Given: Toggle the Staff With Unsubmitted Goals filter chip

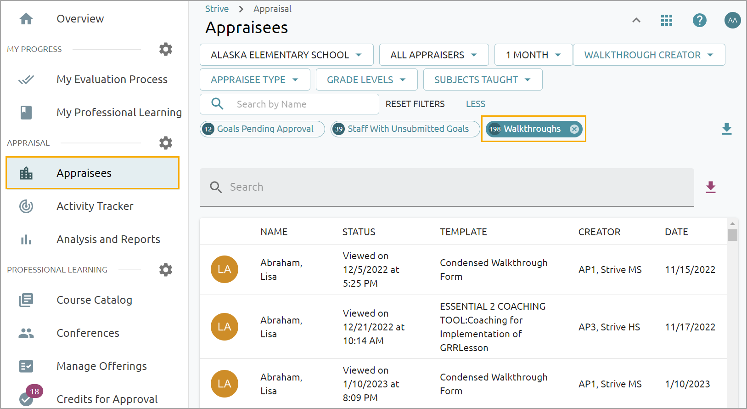Looking at the screenshot, I should [405, 129].
